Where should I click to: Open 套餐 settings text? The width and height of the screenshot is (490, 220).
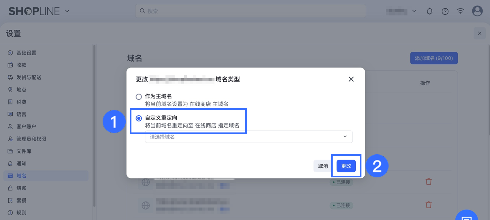coord(21,200)
